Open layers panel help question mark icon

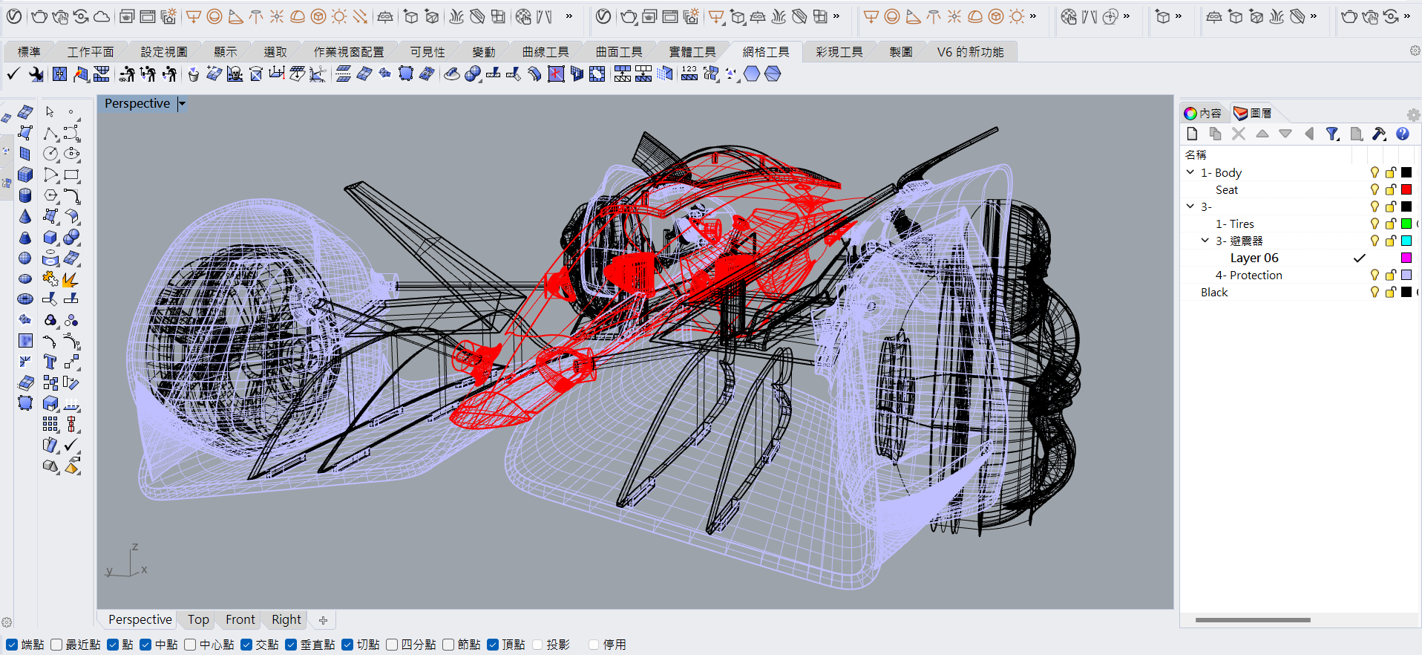point(1402,134)
